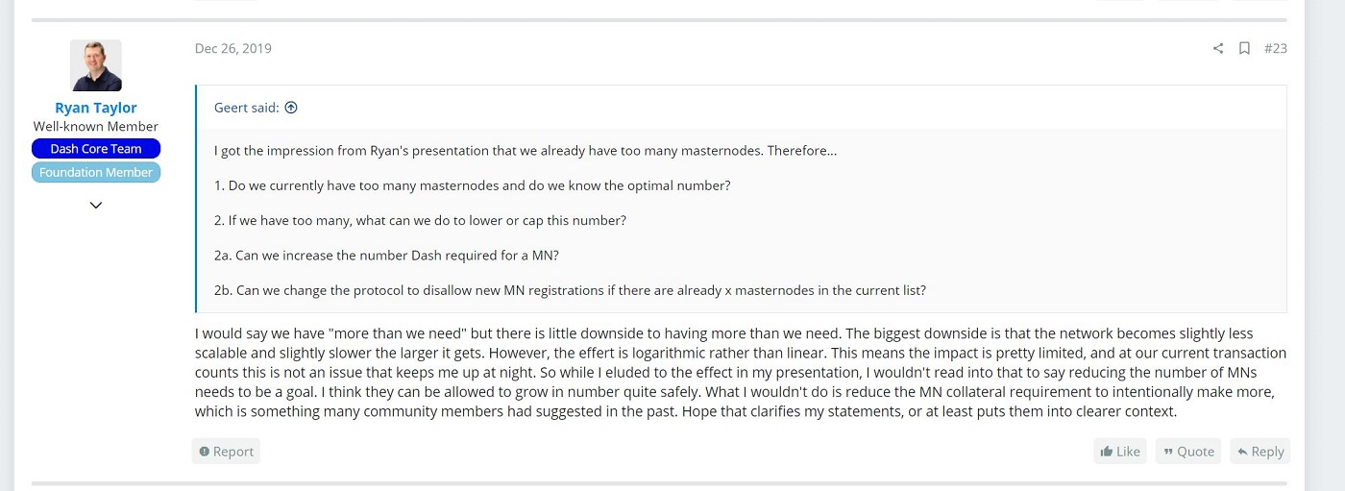Click the Dec 26, 2019 post date

(x=233, y=48)
